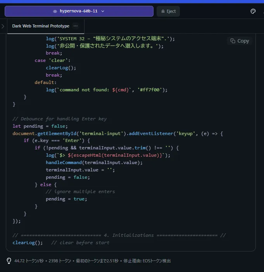This screenshot has height=272, width=264.
Task: Copy the code block contents
Action: (239, 41)
